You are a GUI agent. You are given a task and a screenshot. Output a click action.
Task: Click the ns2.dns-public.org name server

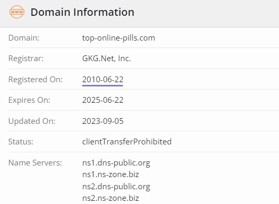(116, 187)
